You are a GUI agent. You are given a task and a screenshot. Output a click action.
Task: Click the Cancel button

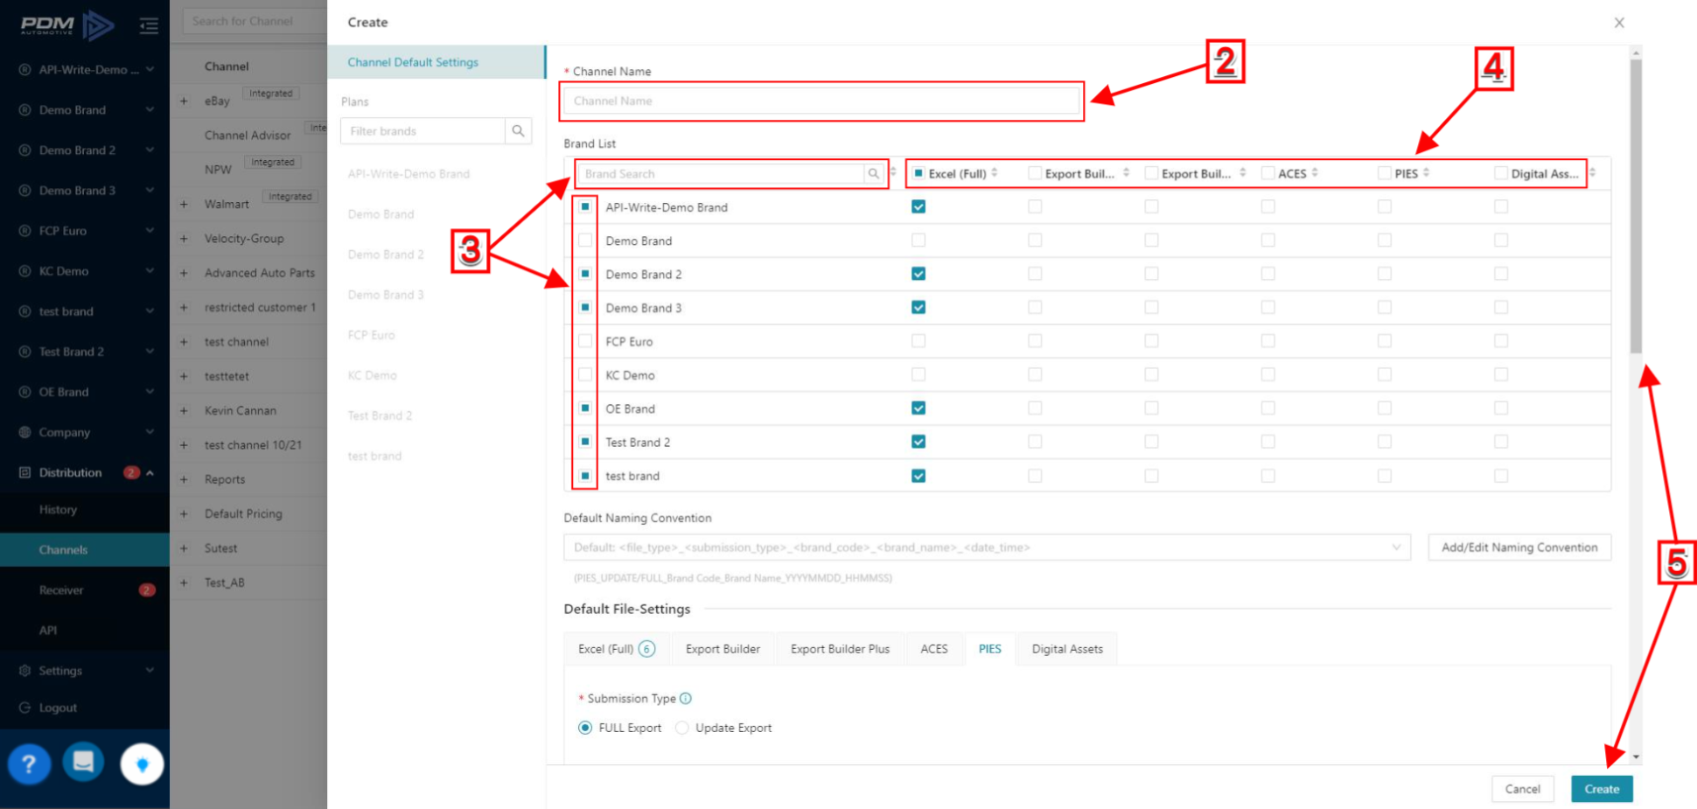1522,789
